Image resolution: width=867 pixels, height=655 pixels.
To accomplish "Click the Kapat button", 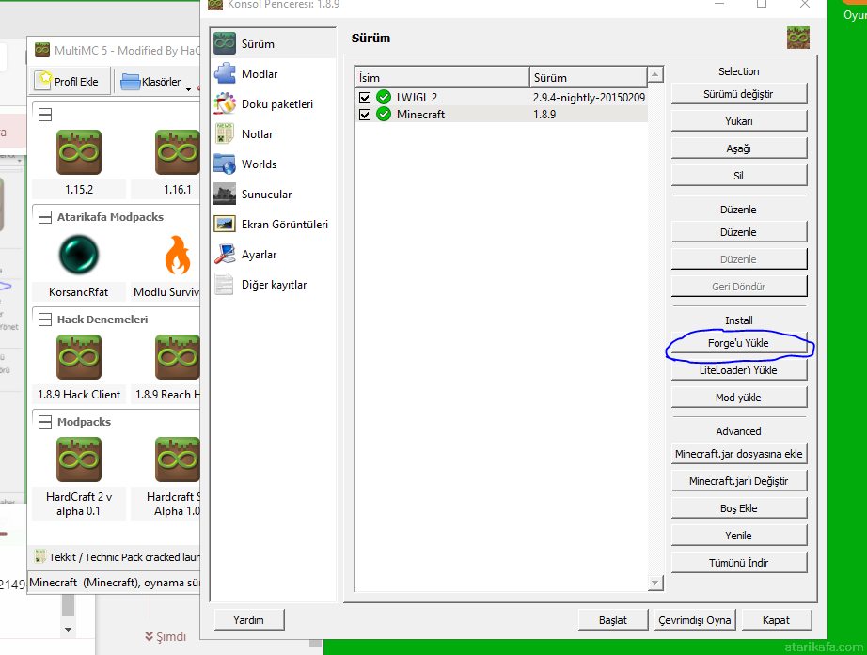I will tap(777, 620).
